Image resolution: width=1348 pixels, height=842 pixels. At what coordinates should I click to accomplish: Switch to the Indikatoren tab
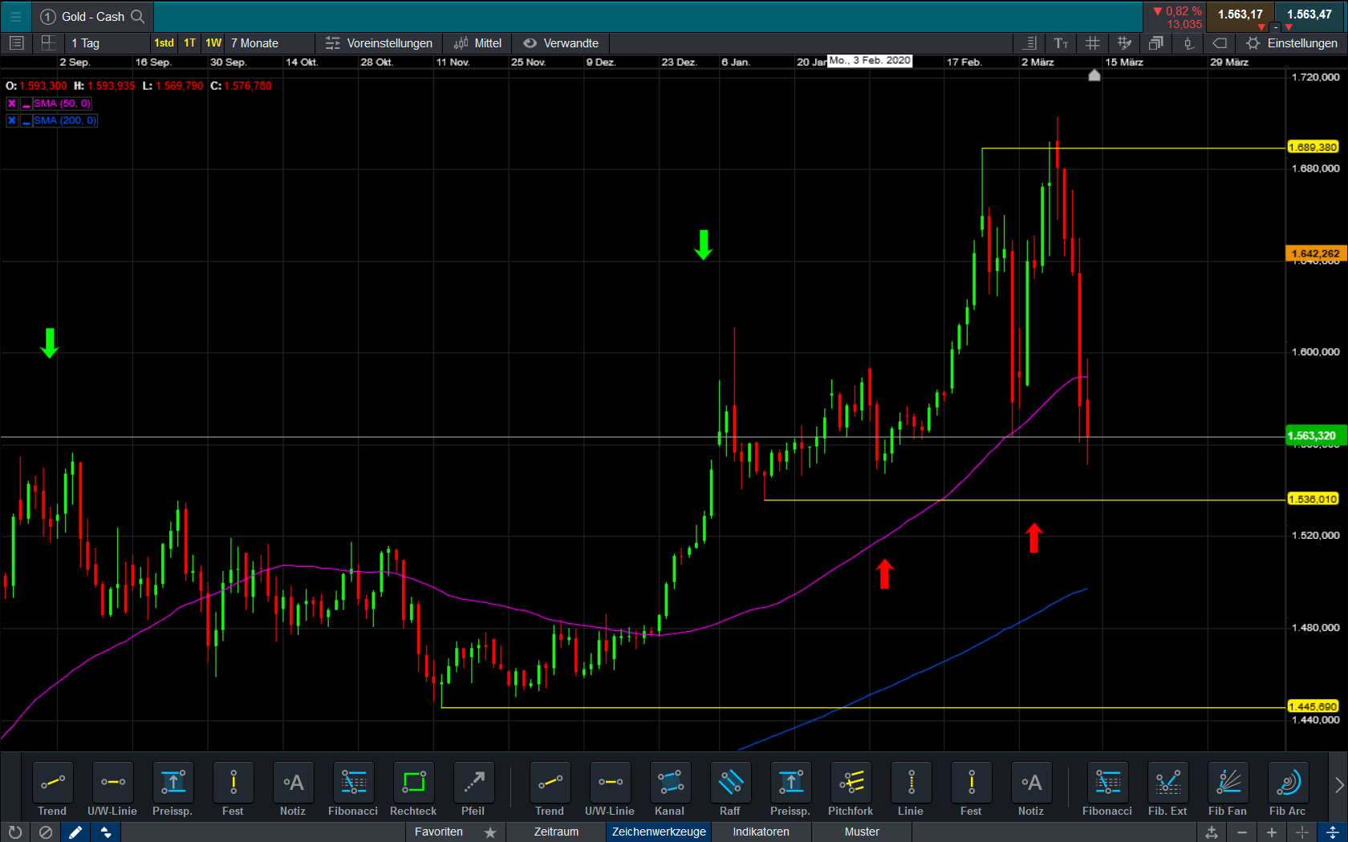(x=761, y=832)
